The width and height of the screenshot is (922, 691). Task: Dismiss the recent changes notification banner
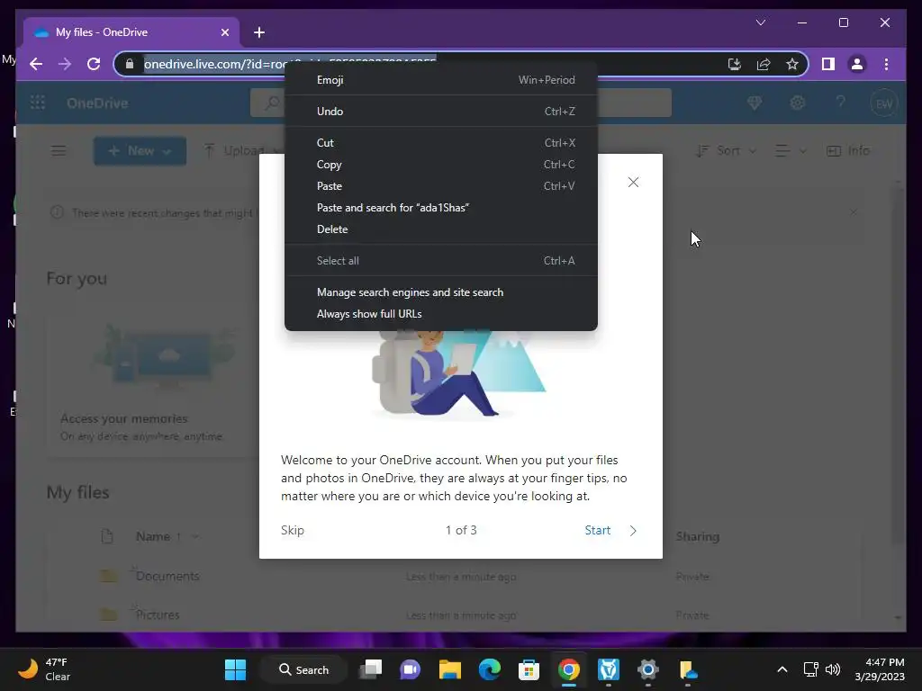[854, 212]
